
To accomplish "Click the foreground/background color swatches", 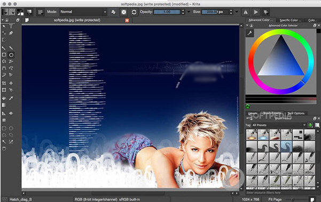I will (20, 12).
